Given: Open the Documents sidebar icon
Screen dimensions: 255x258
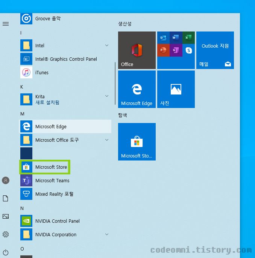Looking at the screenshot, I should 6,198.
